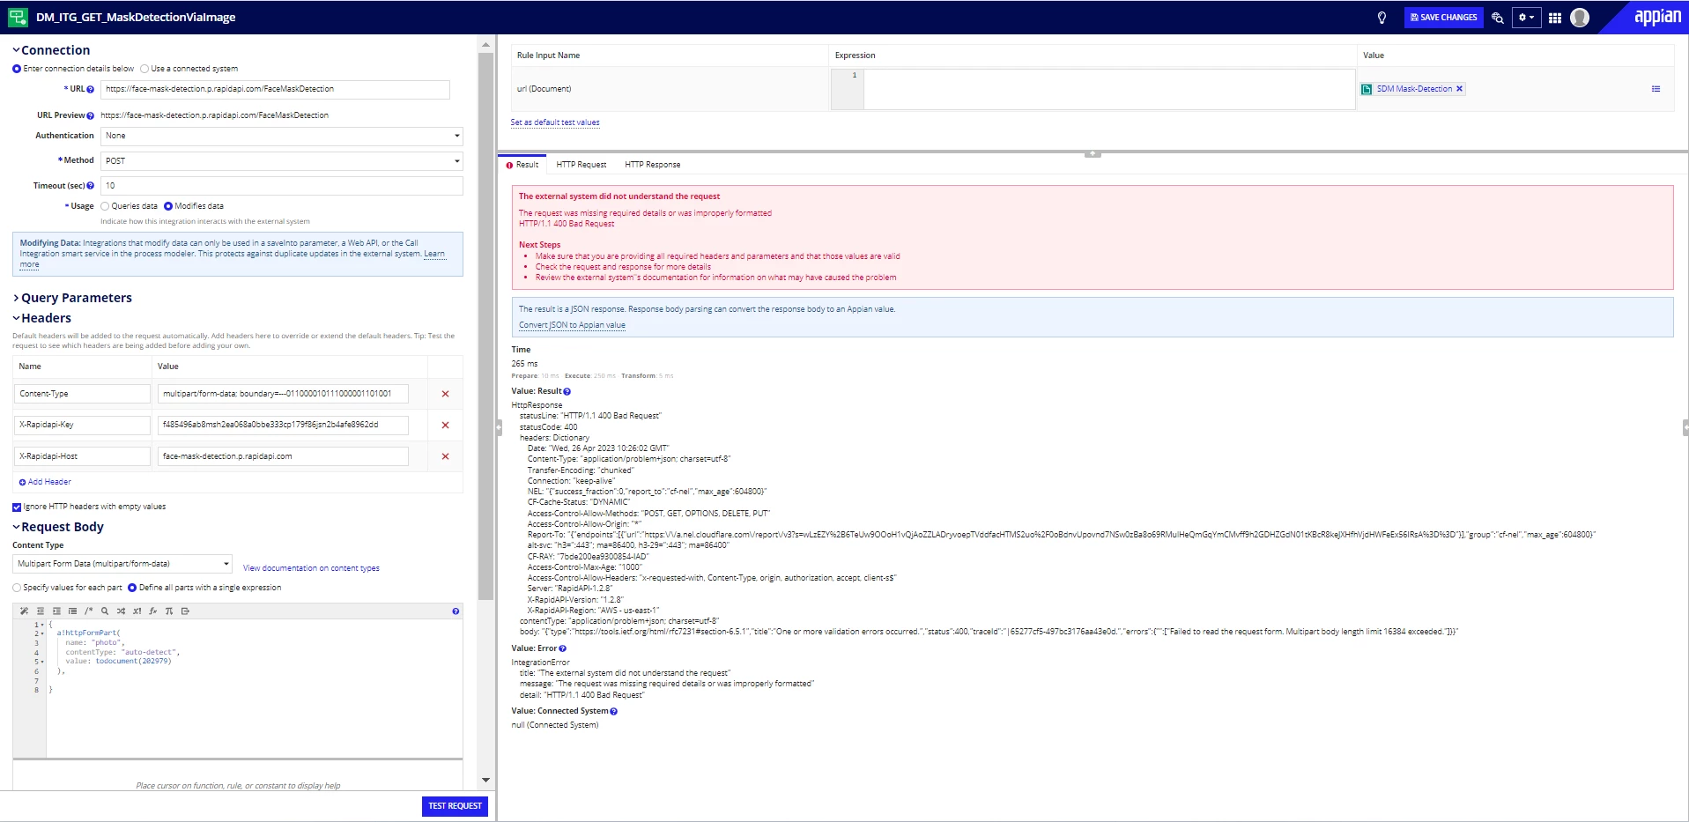
Task: Select 'Use a connected system' radio
Action: coord(144,69)
